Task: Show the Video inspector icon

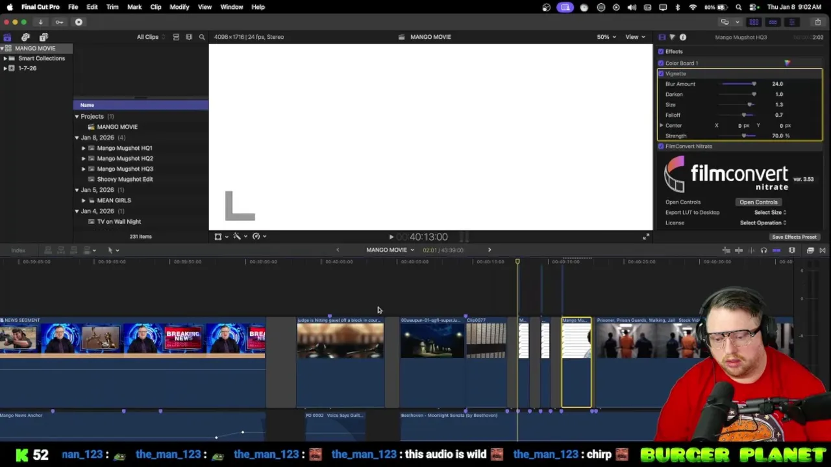Action: click(662, 37)
